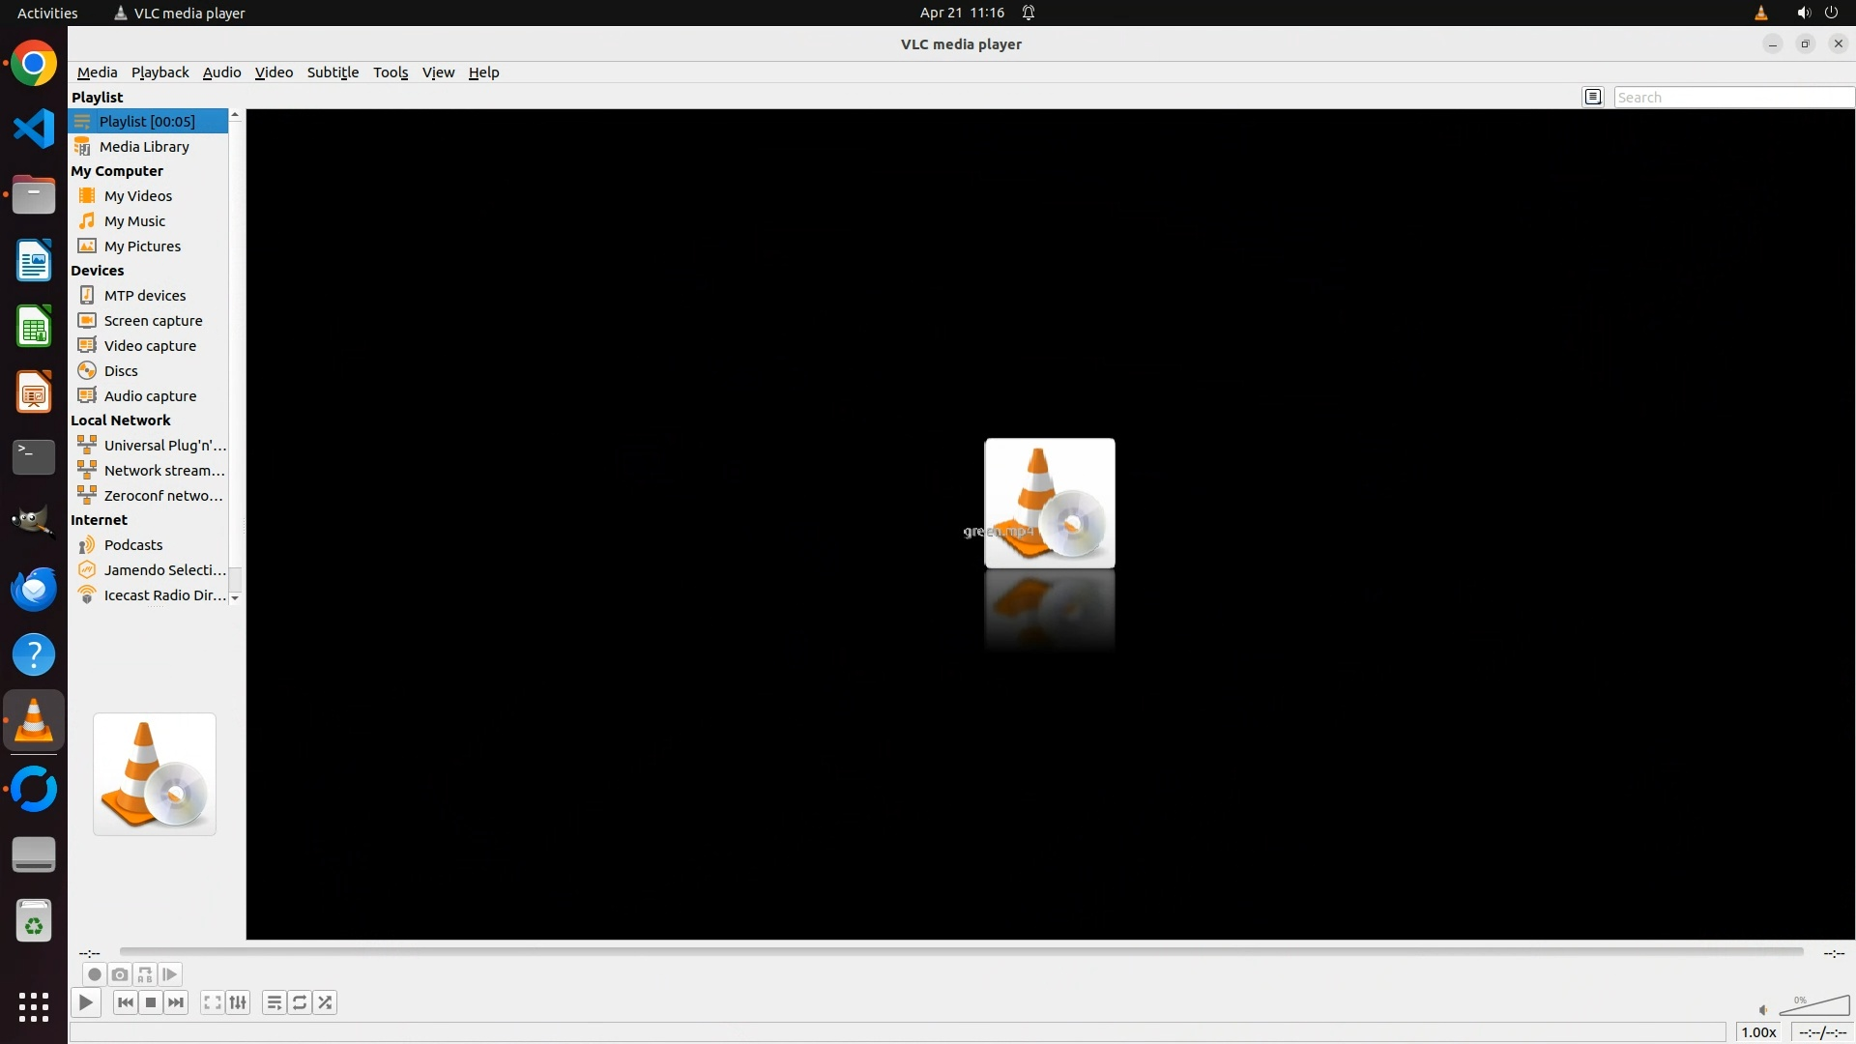Open the Playback menu
Screen dimensions: 1856x1044
tap(159, 72)
